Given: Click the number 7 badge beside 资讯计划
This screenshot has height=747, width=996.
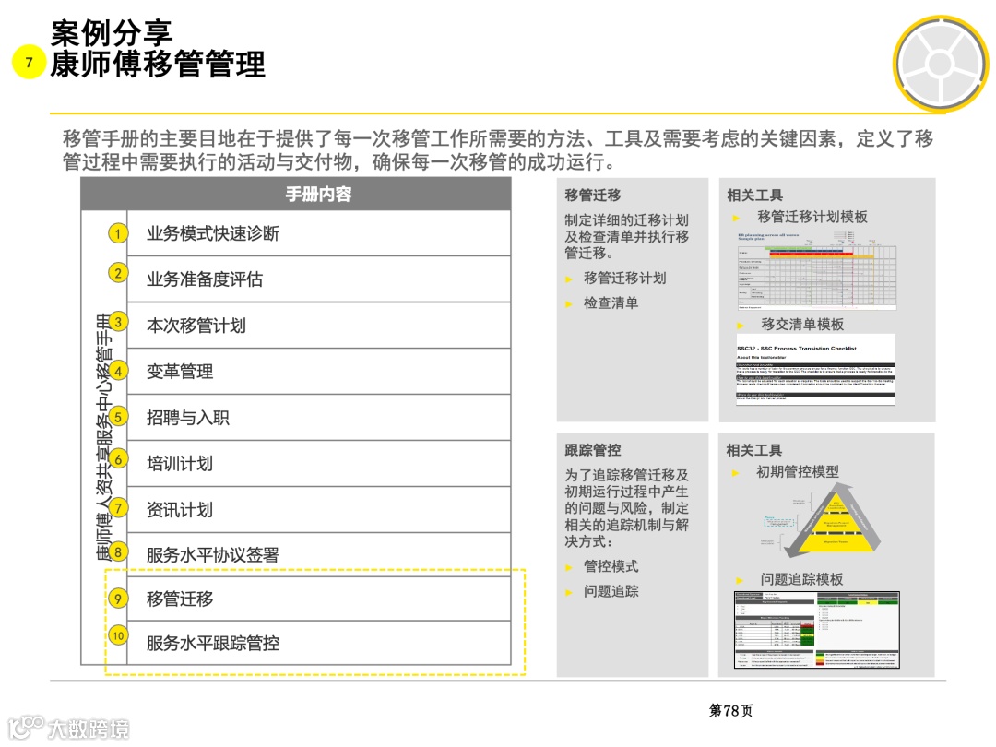Looking at the screenshot, I should coord(117,508).
